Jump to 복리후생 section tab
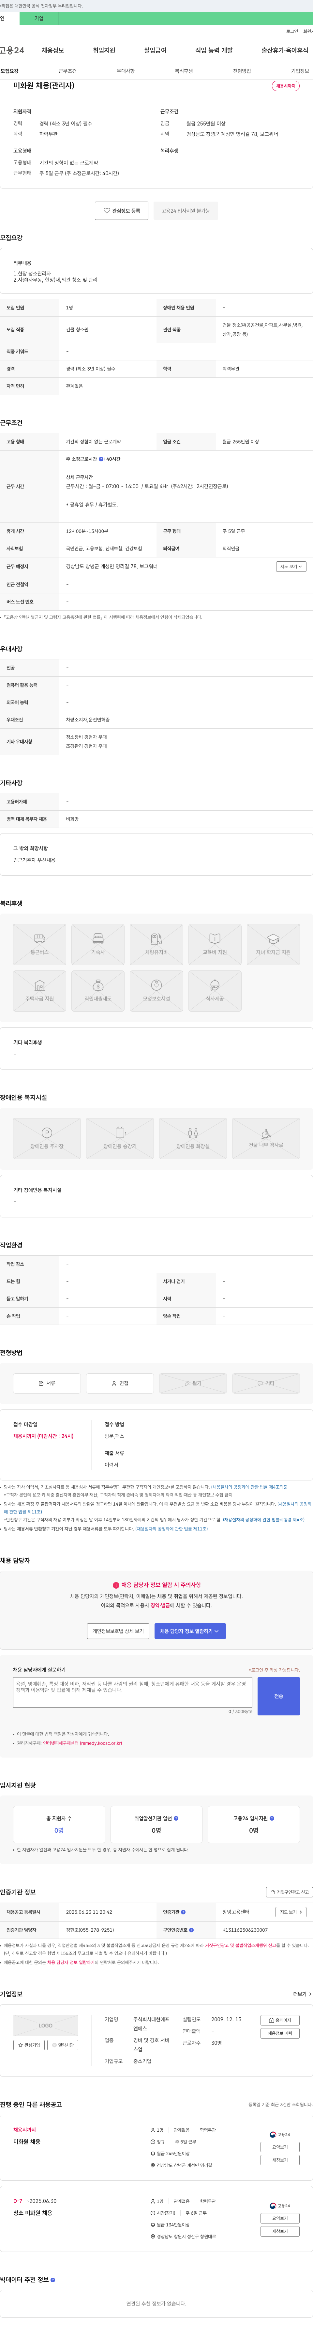This screenshot has height=2347, width=313. point(184,71)
